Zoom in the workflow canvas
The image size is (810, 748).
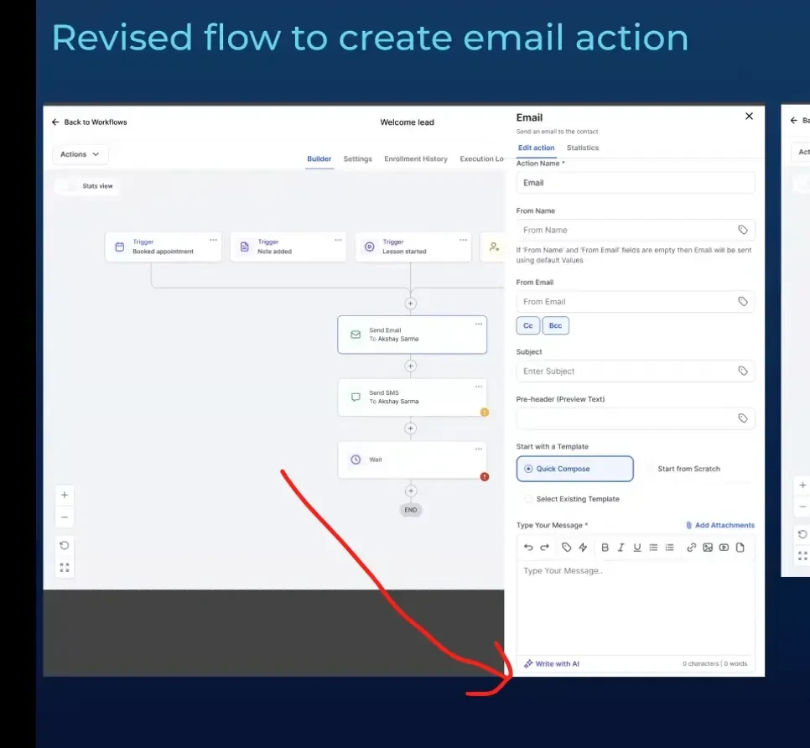[65, 495]
